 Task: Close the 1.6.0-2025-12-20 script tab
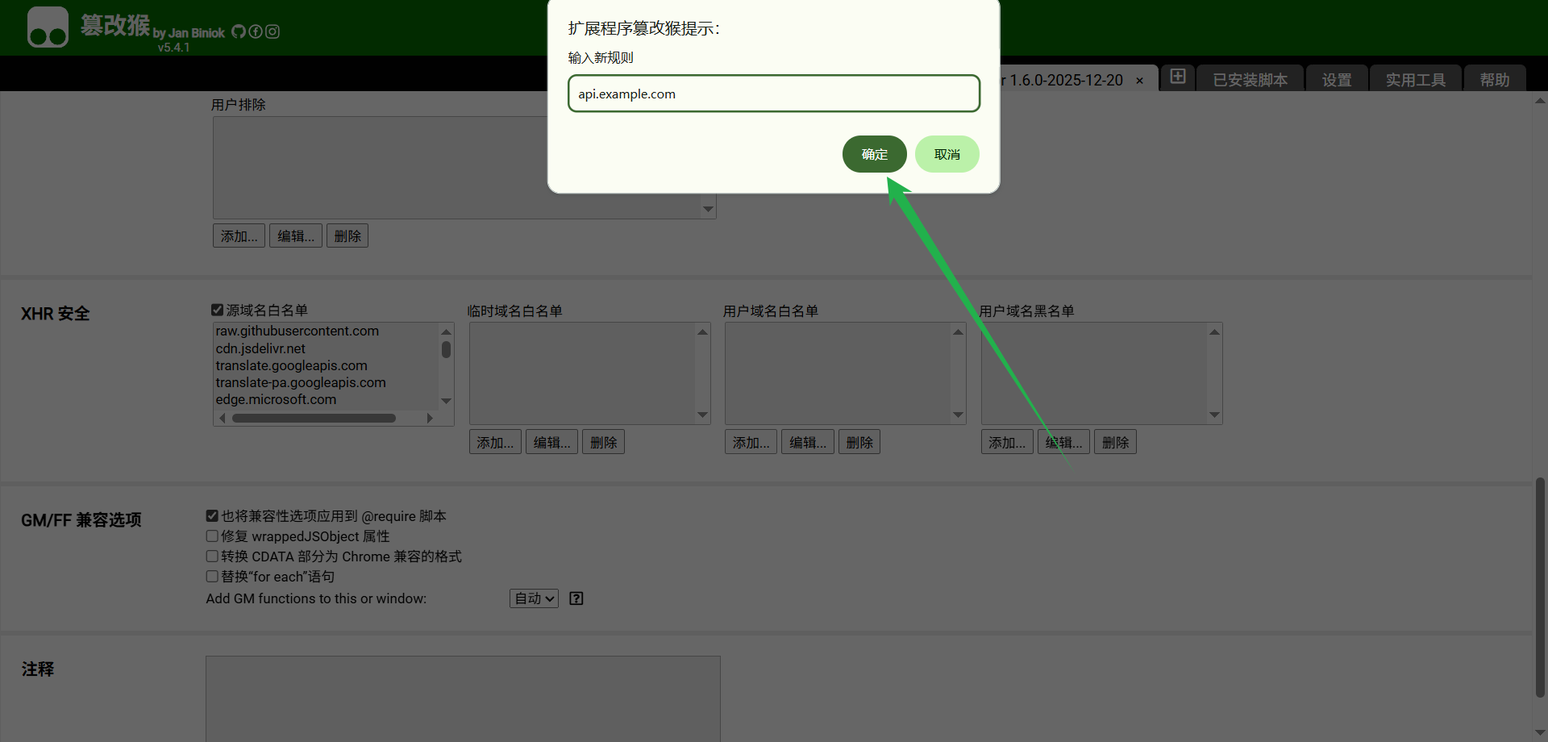1139,81
